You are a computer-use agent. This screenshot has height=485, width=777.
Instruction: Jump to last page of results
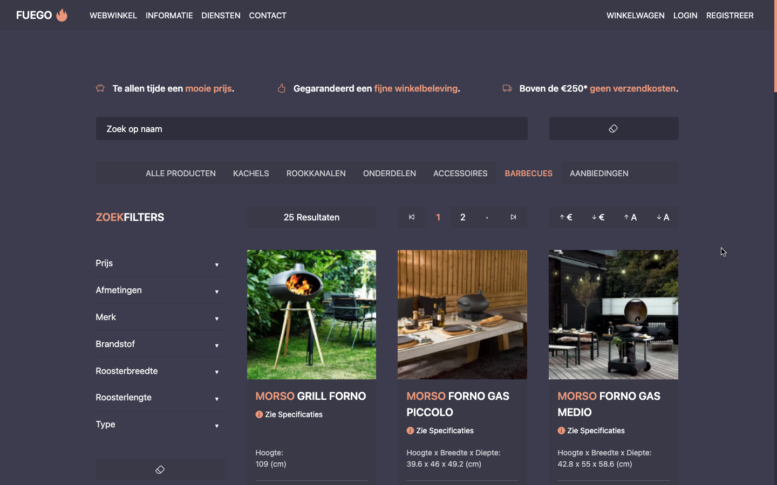(513, 217)
